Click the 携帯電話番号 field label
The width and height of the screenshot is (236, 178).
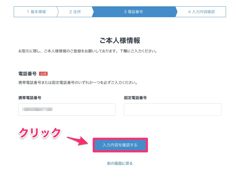click(30, 98)
